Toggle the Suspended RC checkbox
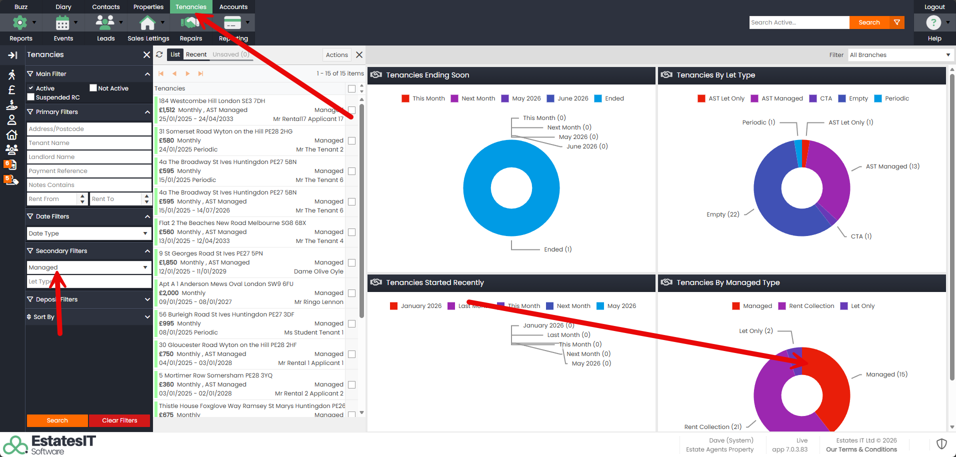This screenshot has height=457, width=956. (31, 97)
